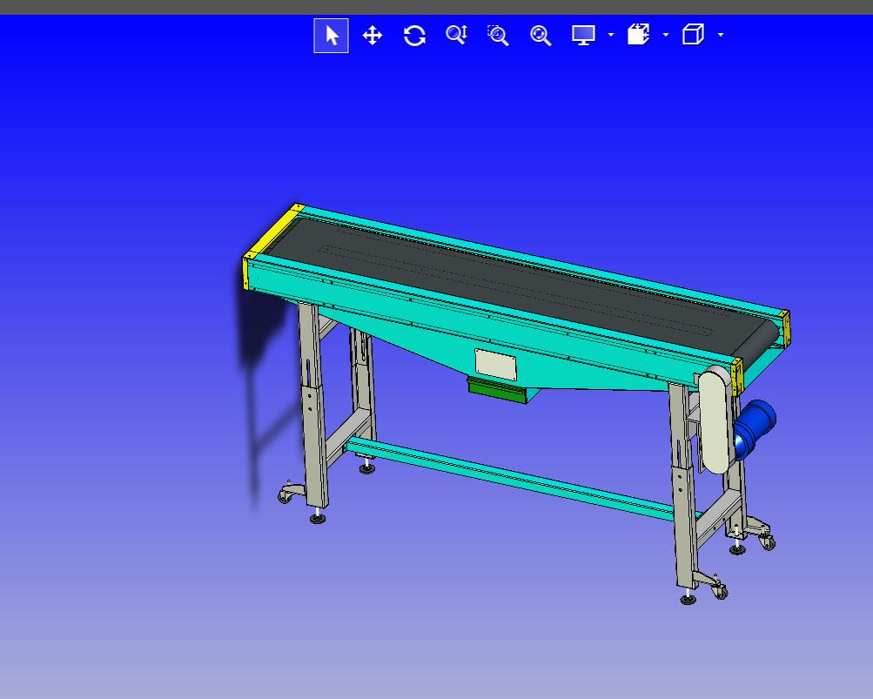Image resolution: width=873 pixels, height=699 pixels.
Task: Select the white nameplate on conveyor side
Action: 495,366
